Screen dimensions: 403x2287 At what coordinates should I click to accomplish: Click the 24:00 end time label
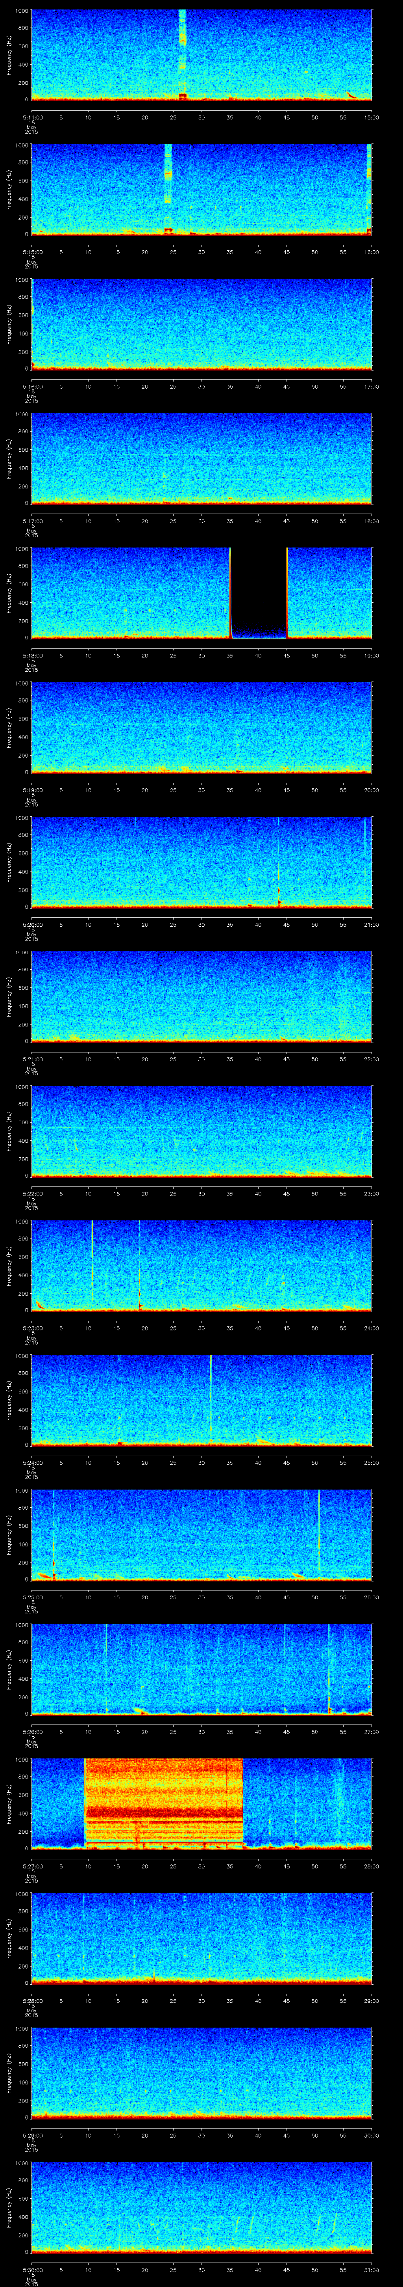(x=371, y=1327)
